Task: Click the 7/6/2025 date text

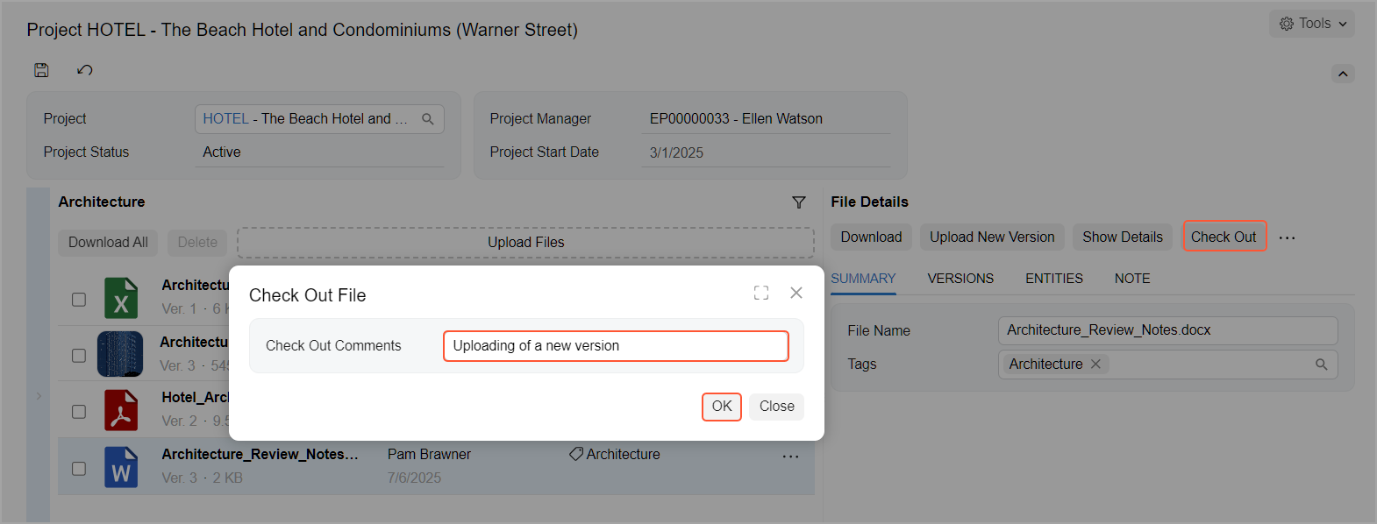Action: [x=414, y=478]
